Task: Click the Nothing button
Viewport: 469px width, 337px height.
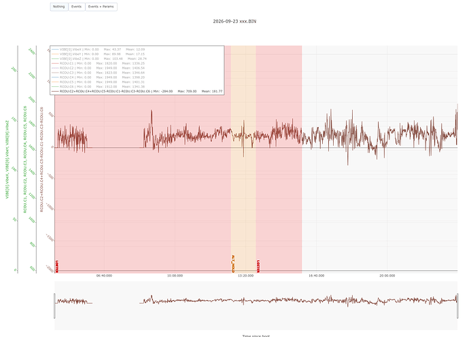Action: (59, 7)
